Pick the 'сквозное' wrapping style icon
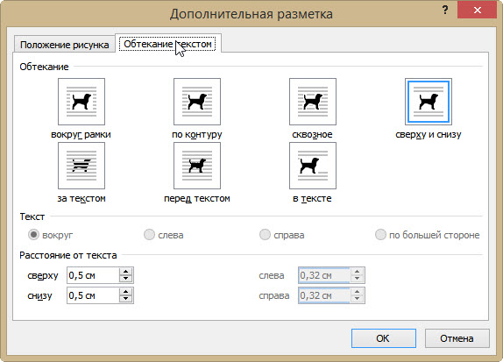 313,102
